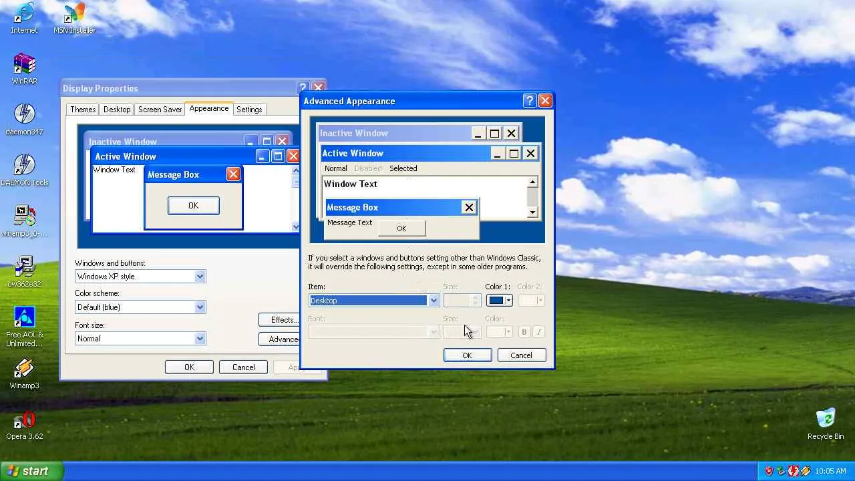Click the Display Properties help question mark
This screenshot has width=855, height=481.
click(303, 88)
